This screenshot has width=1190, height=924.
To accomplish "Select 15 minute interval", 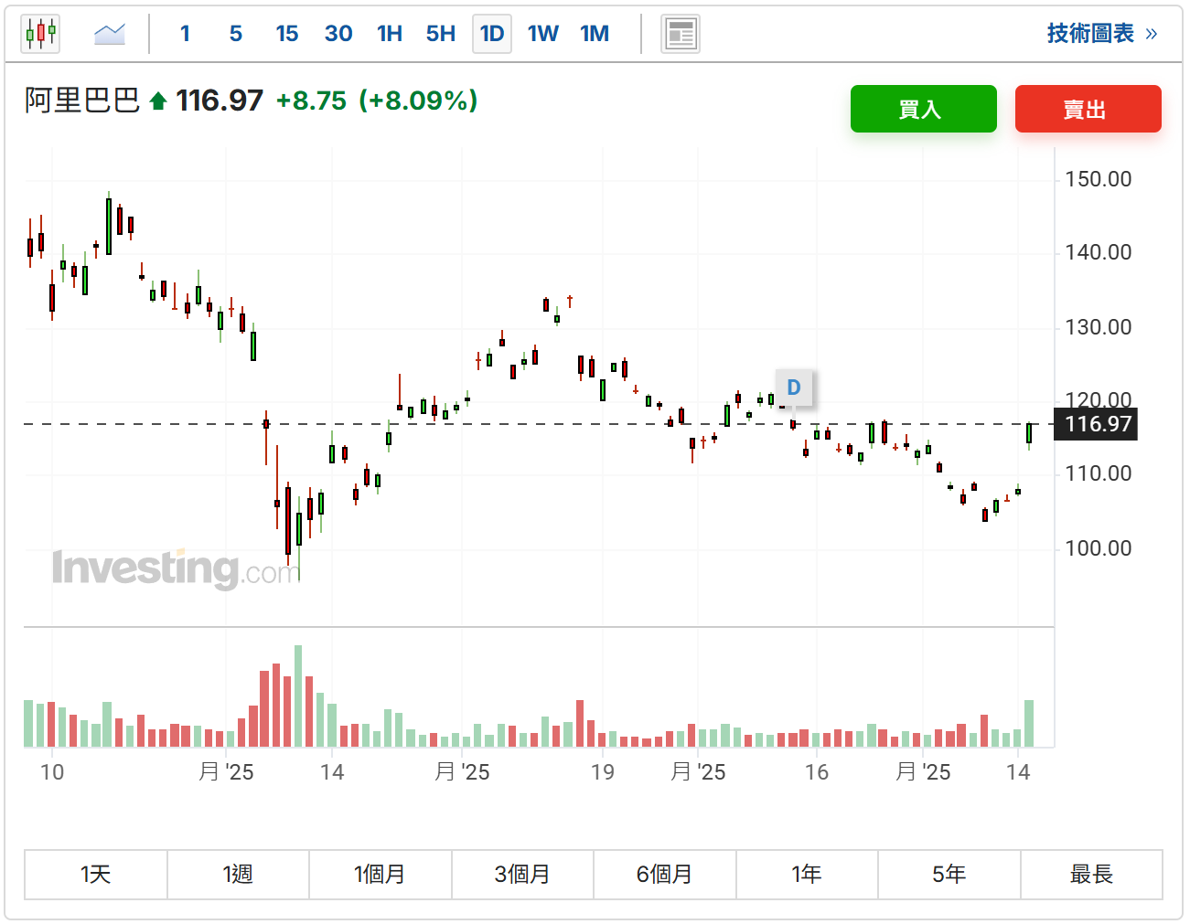I will 287,34.
